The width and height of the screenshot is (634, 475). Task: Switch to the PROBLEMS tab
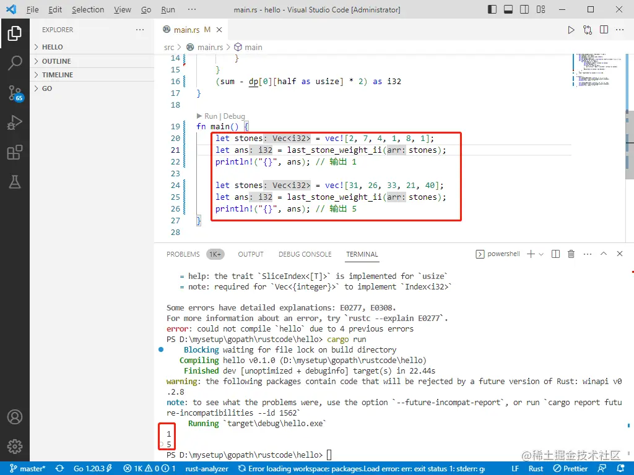coord(183,254)
